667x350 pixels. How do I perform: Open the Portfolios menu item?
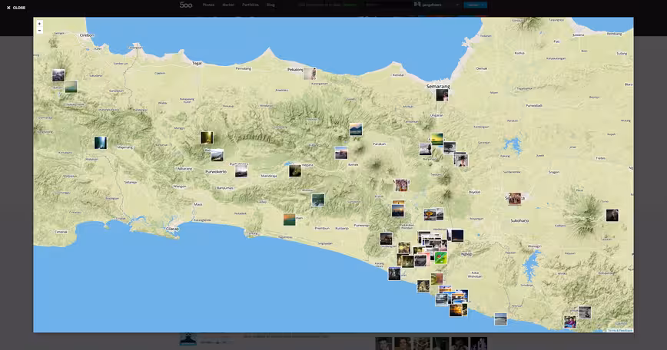point(251,5)
